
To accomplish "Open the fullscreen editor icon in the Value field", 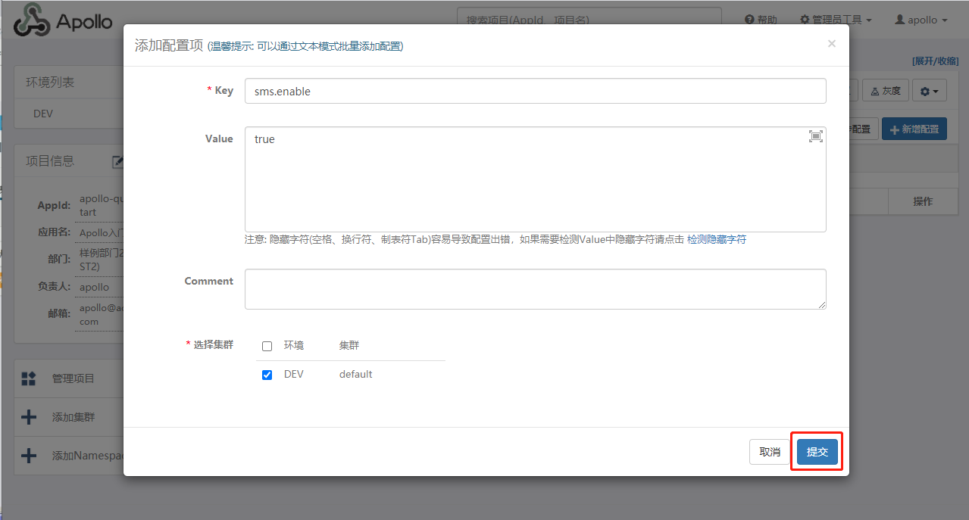I will [x=815, y=136].
